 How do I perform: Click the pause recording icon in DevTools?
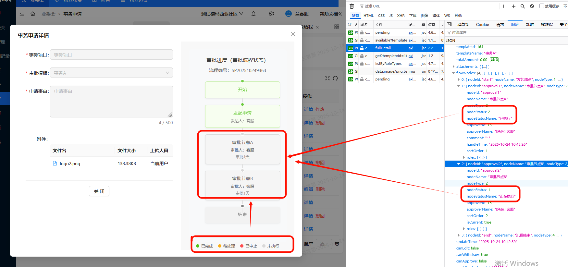[505, 6]
